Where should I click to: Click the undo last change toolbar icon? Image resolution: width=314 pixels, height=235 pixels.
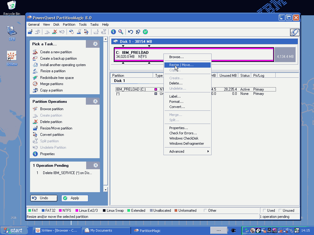tap(131, 32)
